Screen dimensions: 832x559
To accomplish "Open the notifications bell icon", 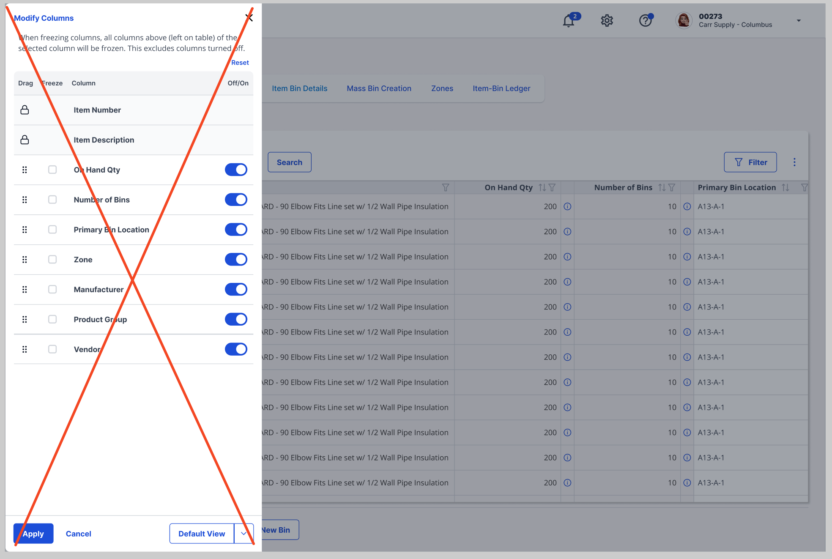I will 569,21.
